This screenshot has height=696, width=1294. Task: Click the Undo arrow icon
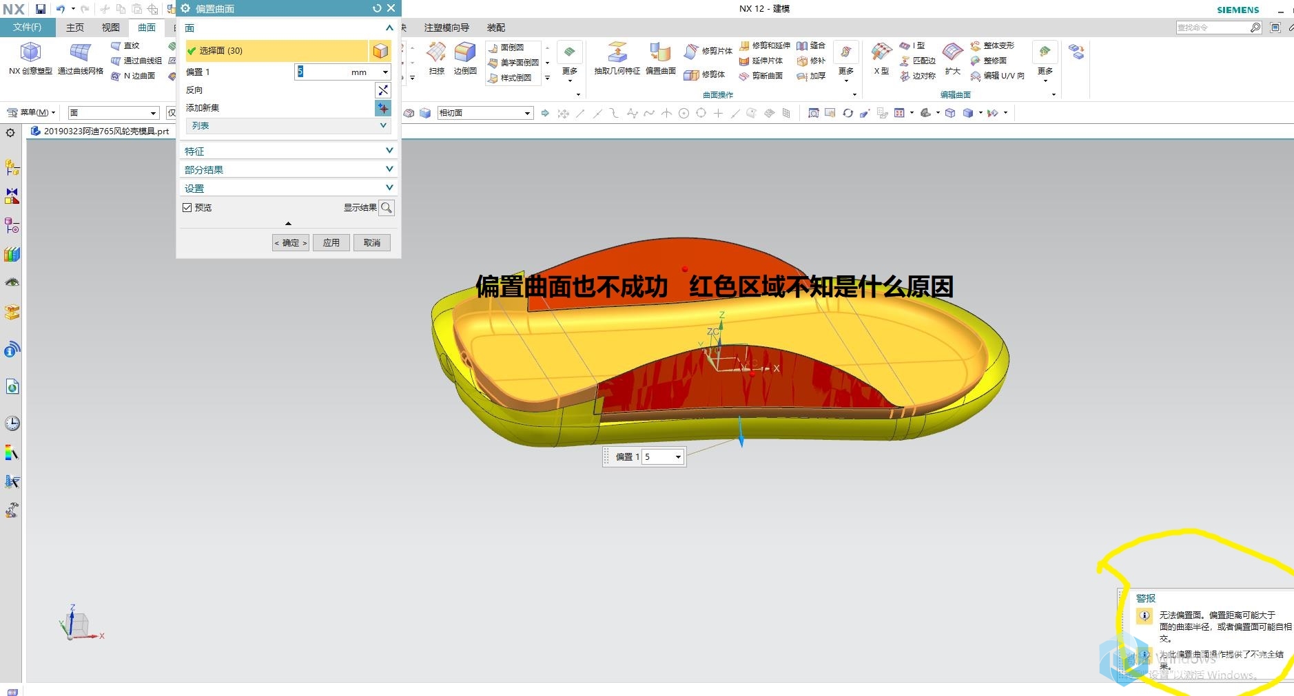tap(61, 9)
